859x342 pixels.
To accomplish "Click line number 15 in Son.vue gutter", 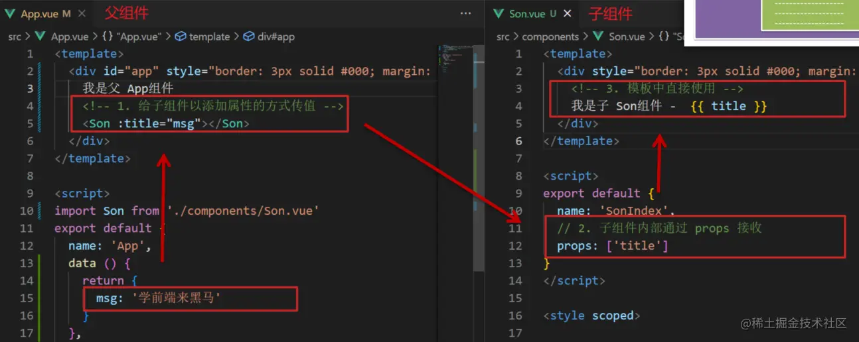I will pos(515,298).
